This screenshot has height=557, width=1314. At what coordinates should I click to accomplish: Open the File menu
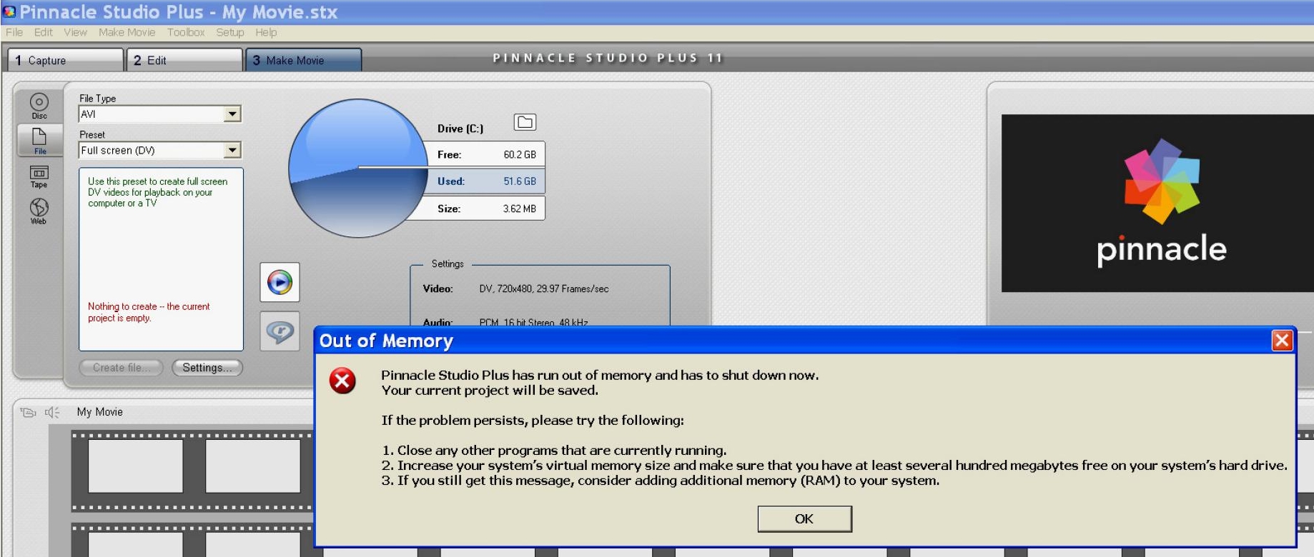pyautogui.click(x=14, y=32)
